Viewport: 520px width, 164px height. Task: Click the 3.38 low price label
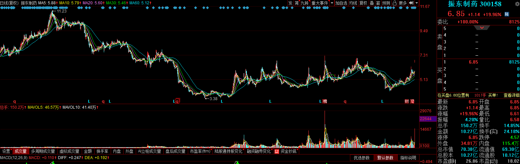(213, 99)
